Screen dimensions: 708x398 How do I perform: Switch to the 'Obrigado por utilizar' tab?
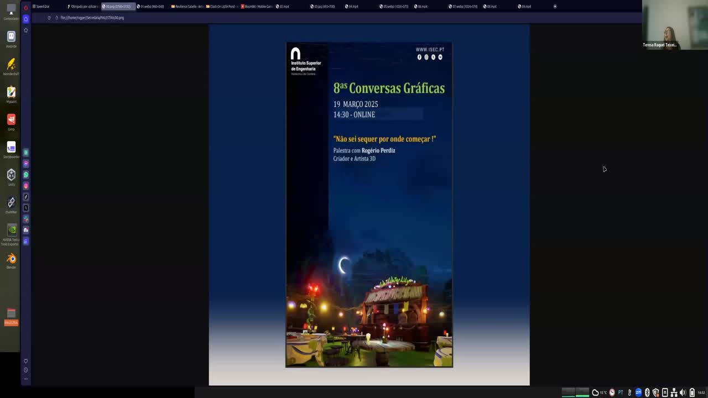coord(83,7)
